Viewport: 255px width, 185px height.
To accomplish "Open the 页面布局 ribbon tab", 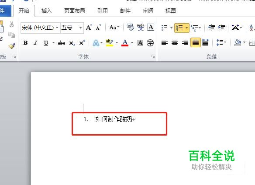I will click(75, 11).
